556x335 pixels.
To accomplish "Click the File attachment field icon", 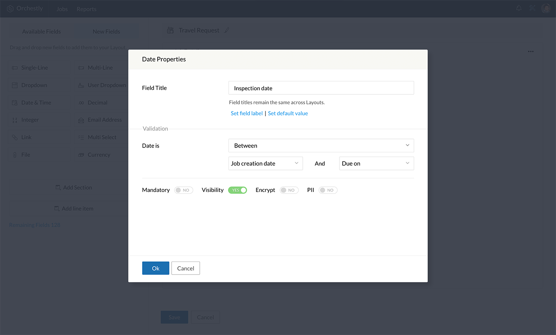I will (x=15, y=155).
